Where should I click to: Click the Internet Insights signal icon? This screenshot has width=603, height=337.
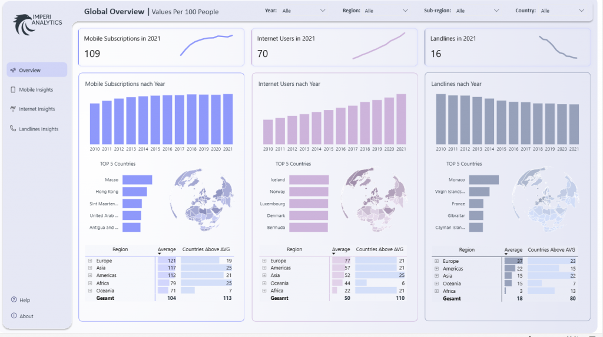pyautogui.click(x=13, y=109)
